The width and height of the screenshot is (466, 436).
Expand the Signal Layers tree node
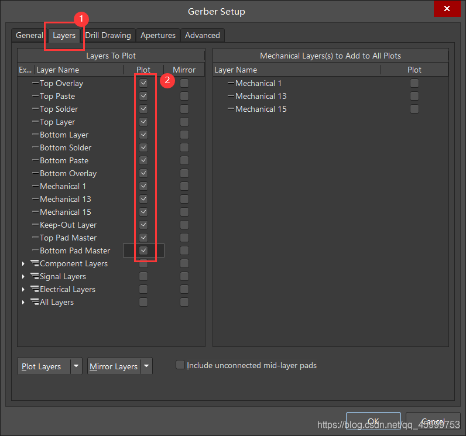click(23, 277)
